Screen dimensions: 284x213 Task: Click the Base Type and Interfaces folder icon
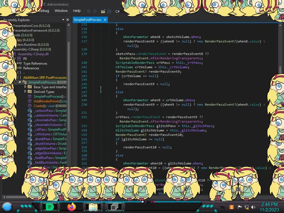(x=30, y=87)
